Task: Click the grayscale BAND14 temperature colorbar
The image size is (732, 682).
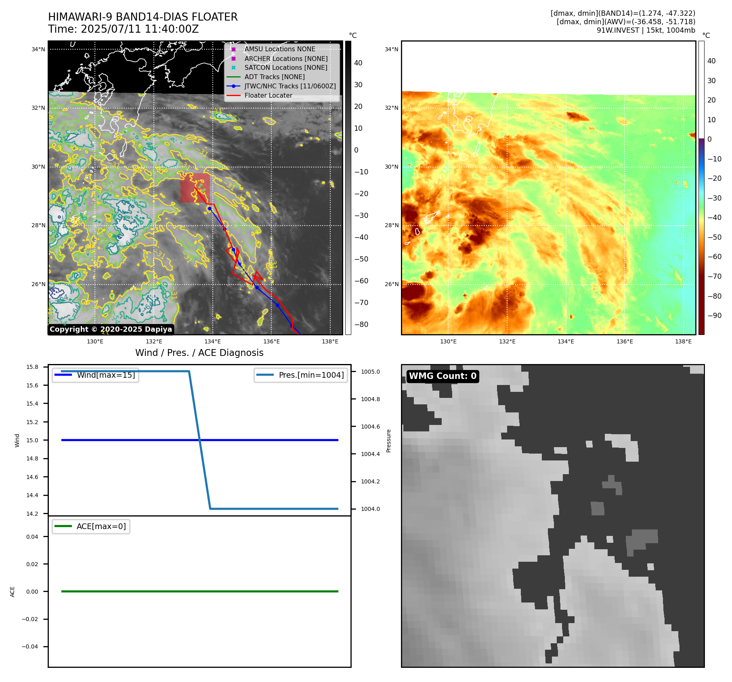Action: 348,188
